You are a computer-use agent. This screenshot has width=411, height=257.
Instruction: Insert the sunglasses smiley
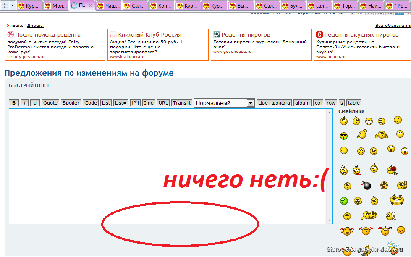click(344, 136)
